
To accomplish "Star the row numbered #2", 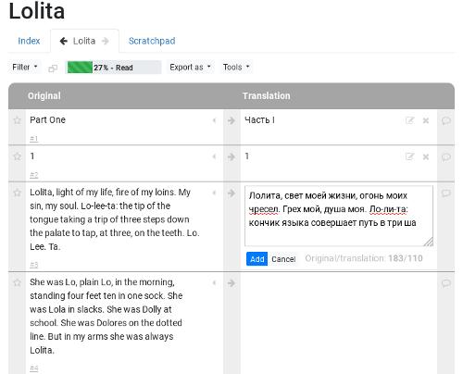I will pos(18,156).
